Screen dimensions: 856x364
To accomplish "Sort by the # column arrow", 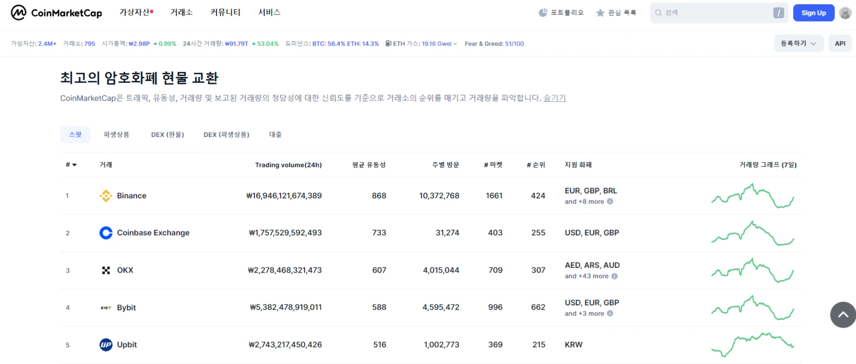I will pyautogui.click(x=75, y=165).
